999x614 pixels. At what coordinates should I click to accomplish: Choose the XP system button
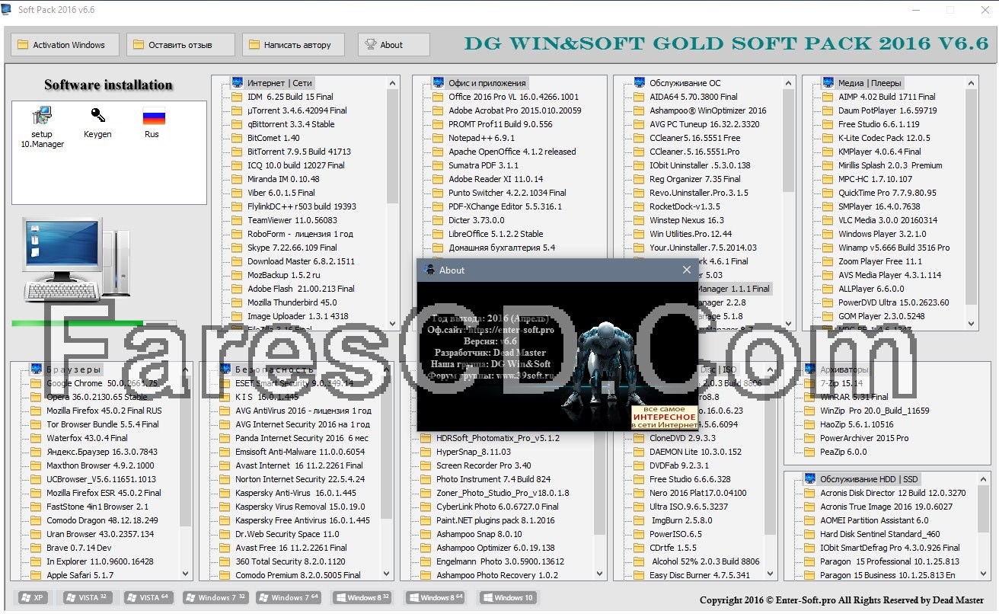(32, 598)
